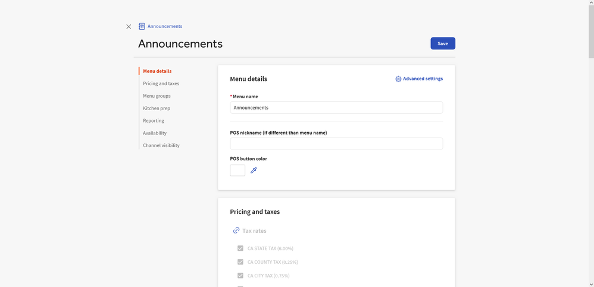Toggle the CA COUNTY TAX checkbox
The height and width of the screenshot is (287, 594).
point(240,262)
